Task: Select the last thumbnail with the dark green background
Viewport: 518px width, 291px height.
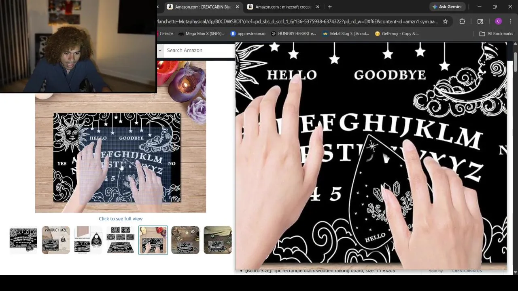Action: click(x=218, y=240)
